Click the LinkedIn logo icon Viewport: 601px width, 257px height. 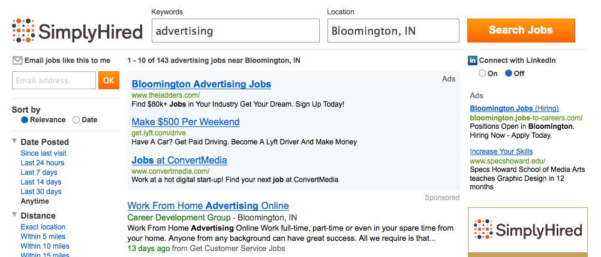[473, 61]
